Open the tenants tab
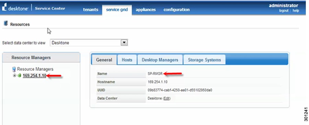The height and width of the screenshot is (125, 309). [x=91, y=10]
